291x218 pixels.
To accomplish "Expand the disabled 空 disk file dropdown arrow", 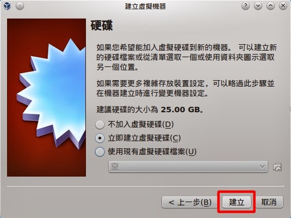I will coord(262,167).
